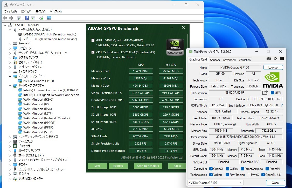Viewport: 292px width, 188px height.
Task: Toggle the Ray Tracing checkbox
Action: click(227, 175)
